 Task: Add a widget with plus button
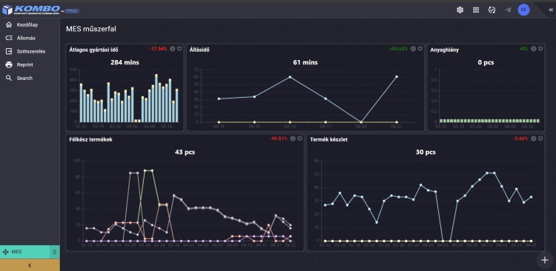545,260
